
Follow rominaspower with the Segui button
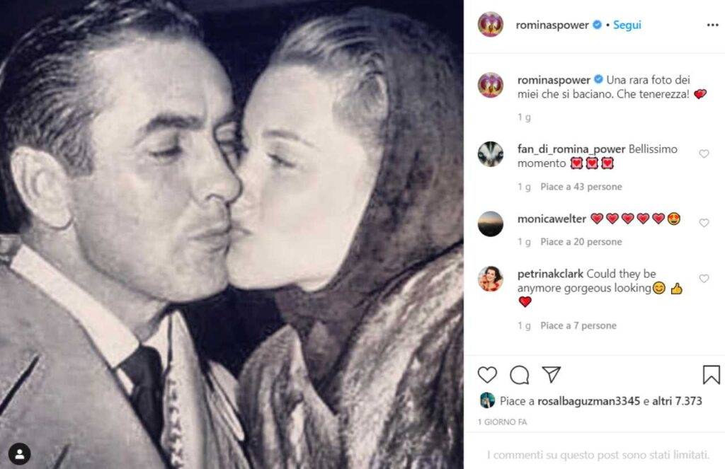(x=627, y=25)
